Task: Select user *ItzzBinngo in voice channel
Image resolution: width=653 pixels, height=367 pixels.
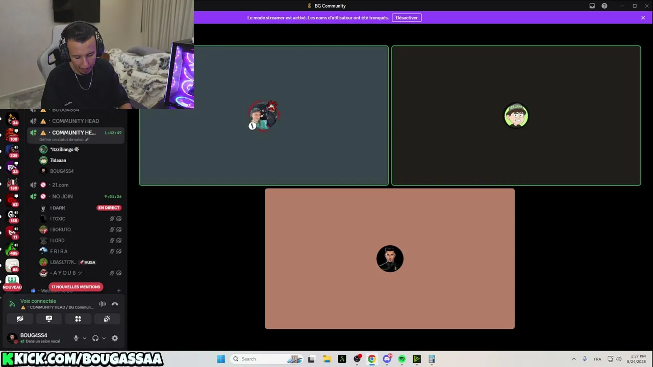Action: (64, 149)
